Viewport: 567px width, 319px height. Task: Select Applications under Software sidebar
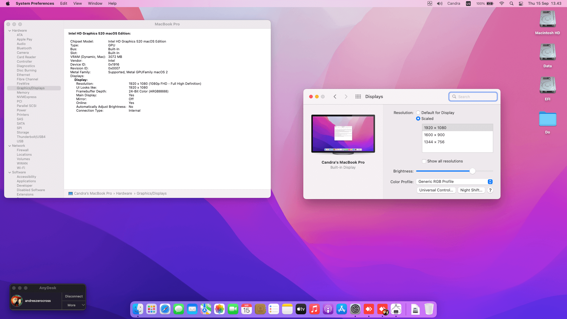coord(26,181)
